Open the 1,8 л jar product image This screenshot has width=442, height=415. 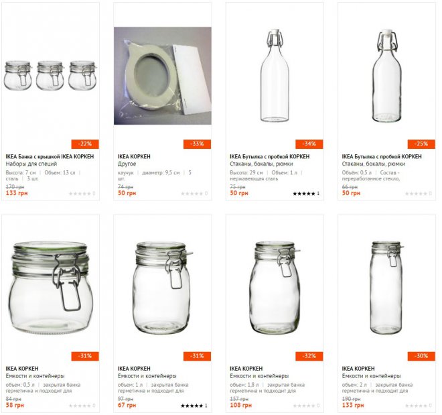(x=274, y=288)
